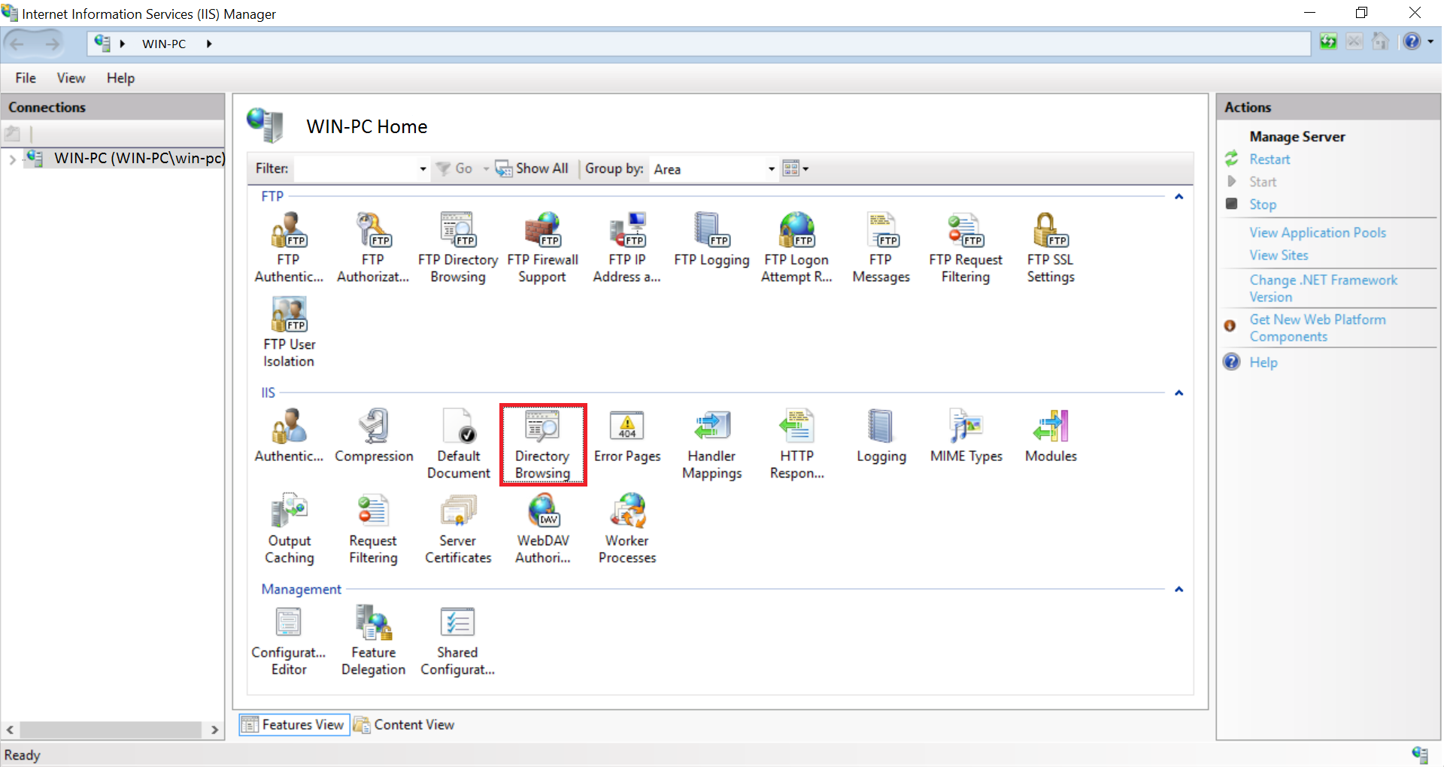Click the Restart server link
Viewport: 1444px width, 767px height.
coord(1269,159)
